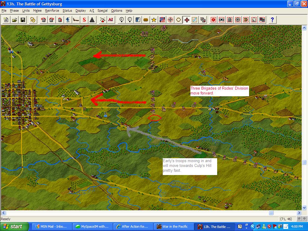308x231 pixels.
Task: Open the Reinforce menu
Action: click(x=52, y=11)
